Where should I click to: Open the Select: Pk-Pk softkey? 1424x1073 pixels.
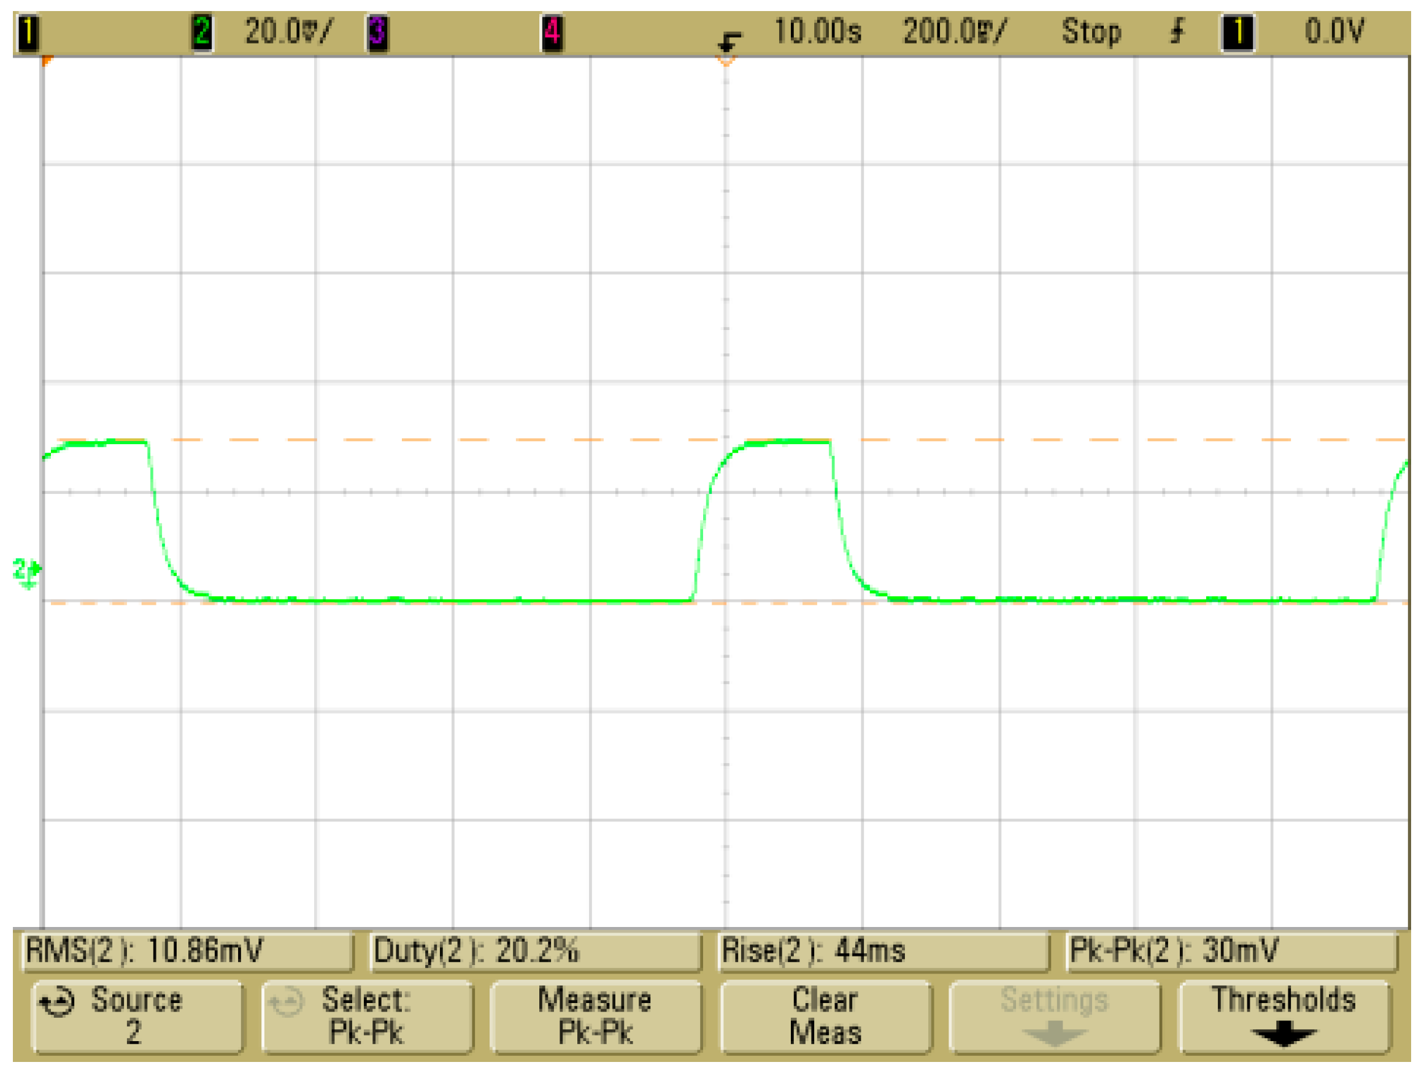367,1017
